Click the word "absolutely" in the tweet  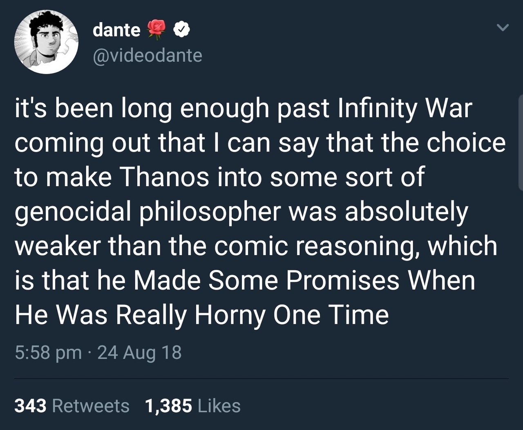[x=406, y=212]
